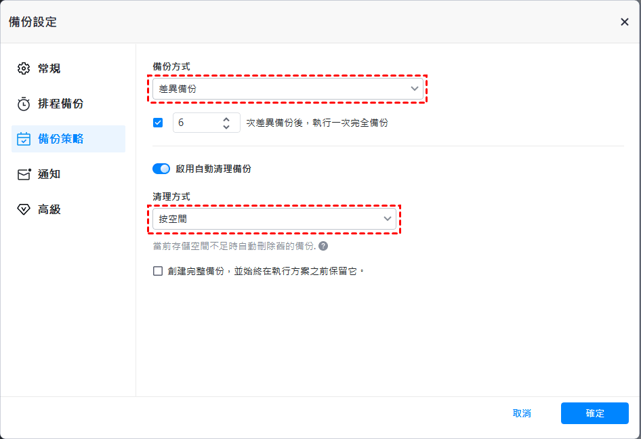Close the 備份設定 dialog with X
This screenshot has width=641, height=439.
tap(624, 22)
